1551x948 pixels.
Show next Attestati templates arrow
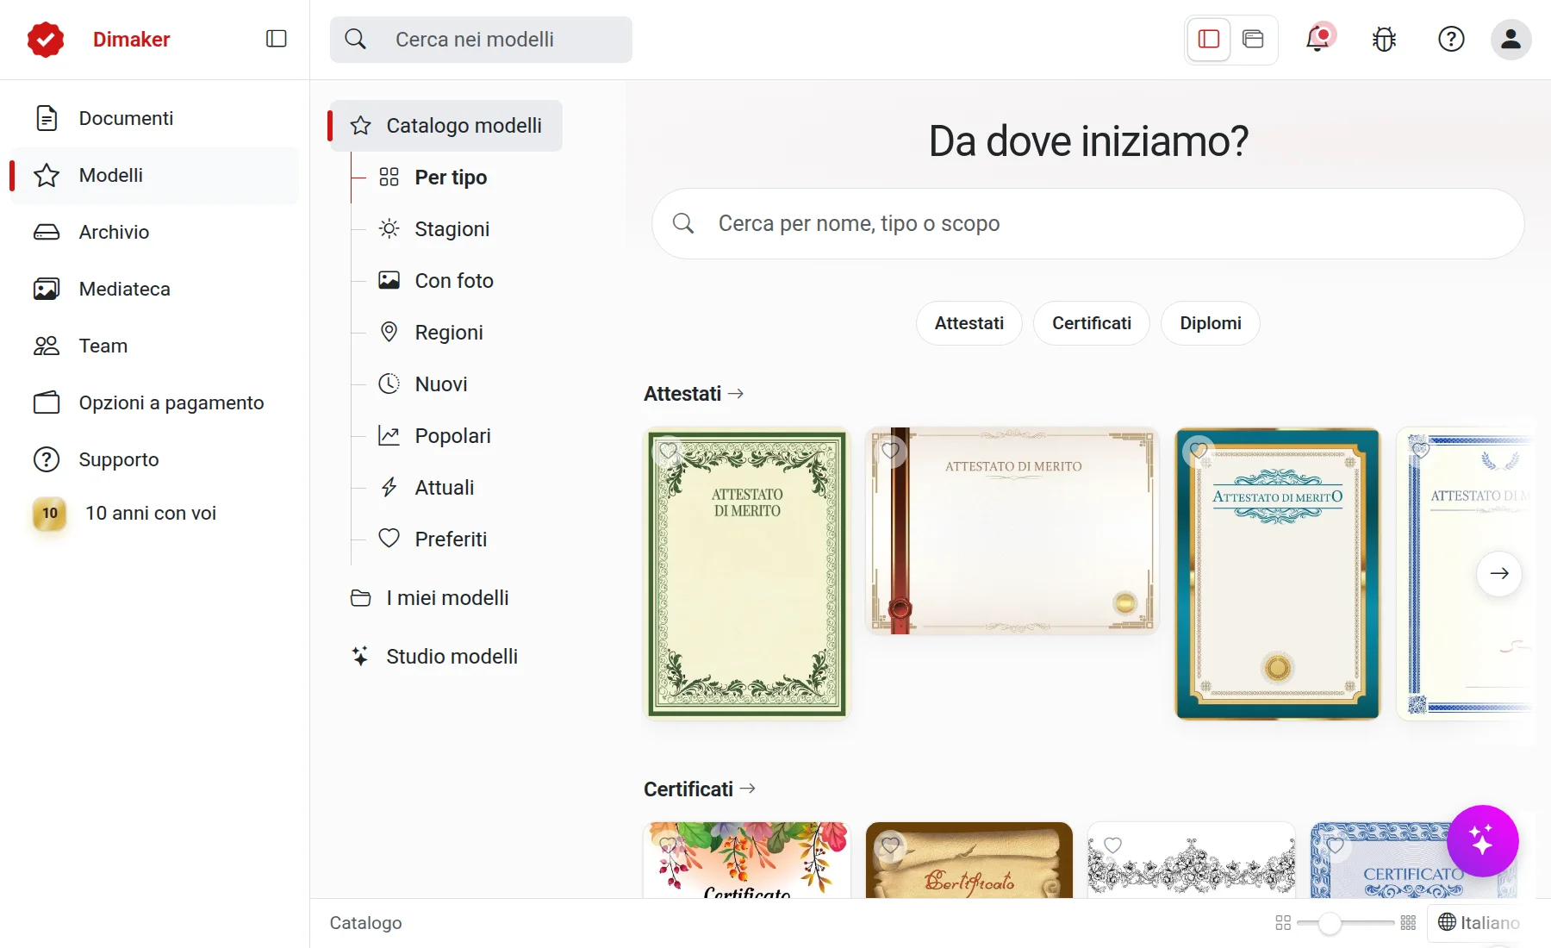pyautogui.click(x=1499, y=573)
